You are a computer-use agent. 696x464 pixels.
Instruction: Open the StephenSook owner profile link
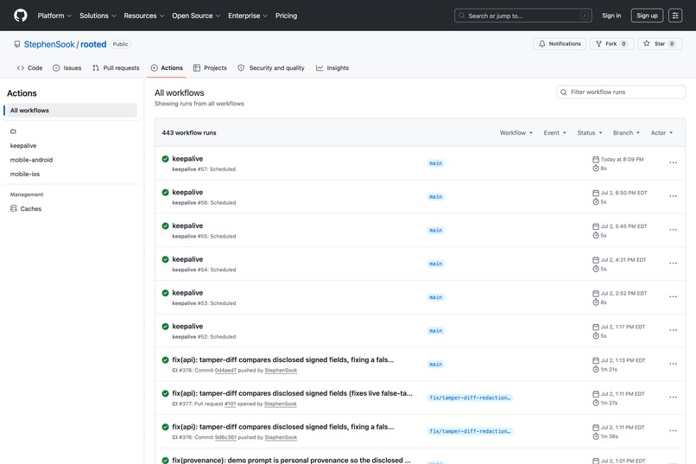pos(49,44)
